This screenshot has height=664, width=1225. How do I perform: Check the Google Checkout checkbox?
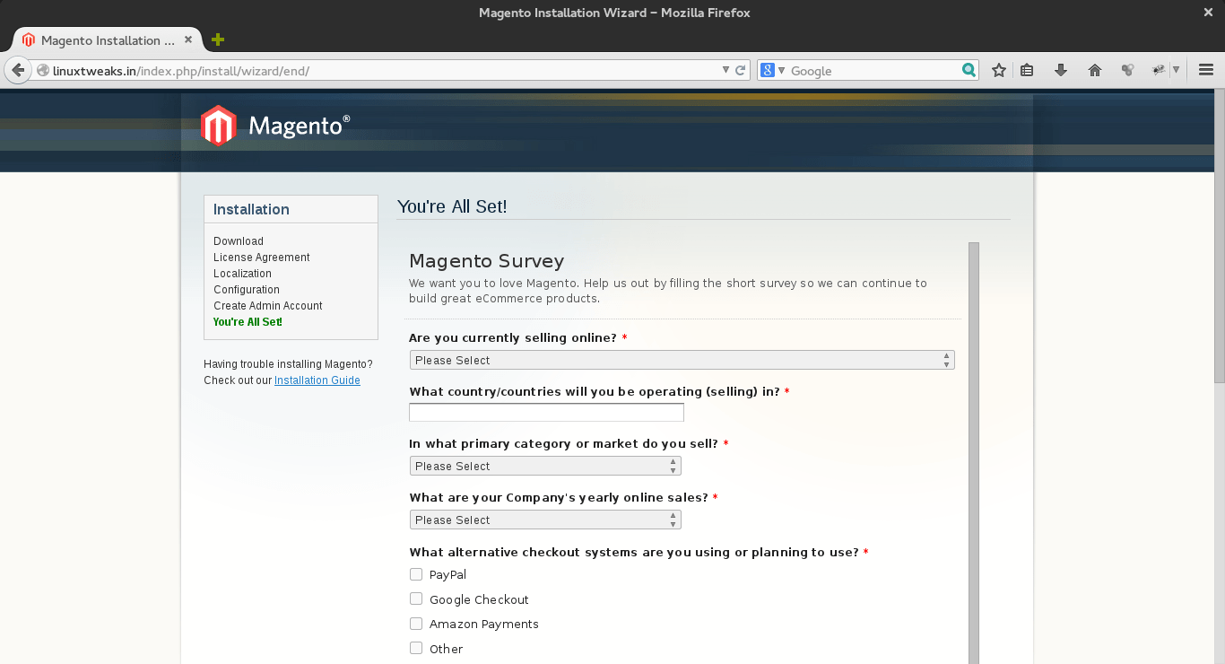416,598
